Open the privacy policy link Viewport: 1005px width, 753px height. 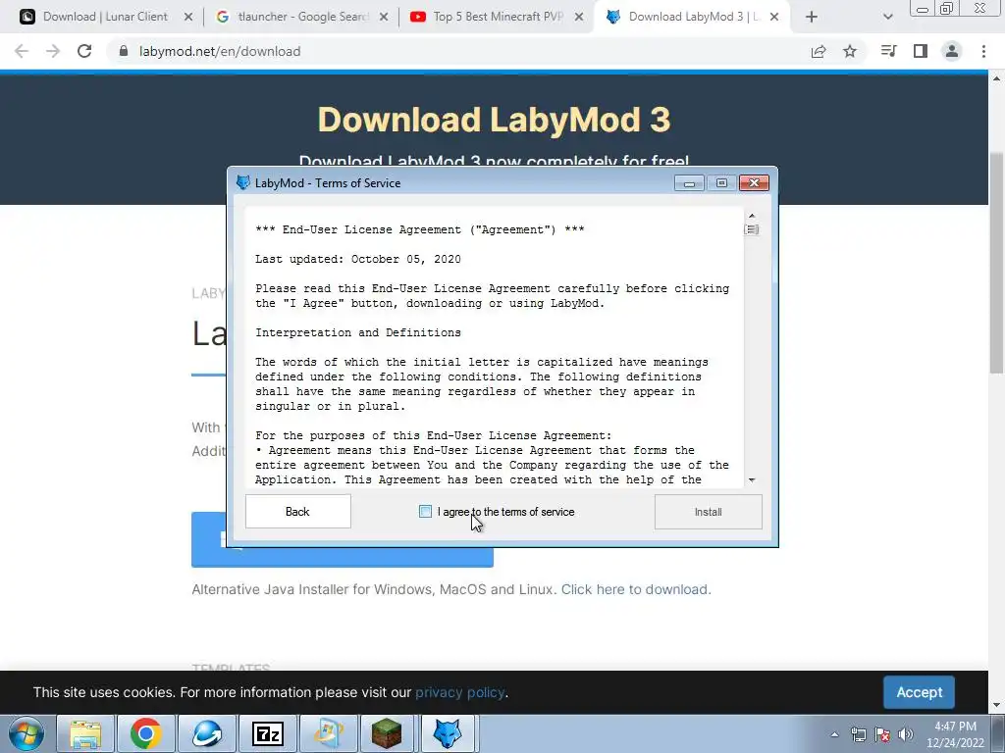click(x=459, y=692)
